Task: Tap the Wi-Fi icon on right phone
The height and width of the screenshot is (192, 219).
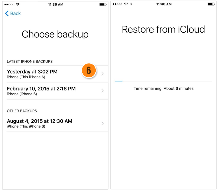Action: [x=126, y=4]
